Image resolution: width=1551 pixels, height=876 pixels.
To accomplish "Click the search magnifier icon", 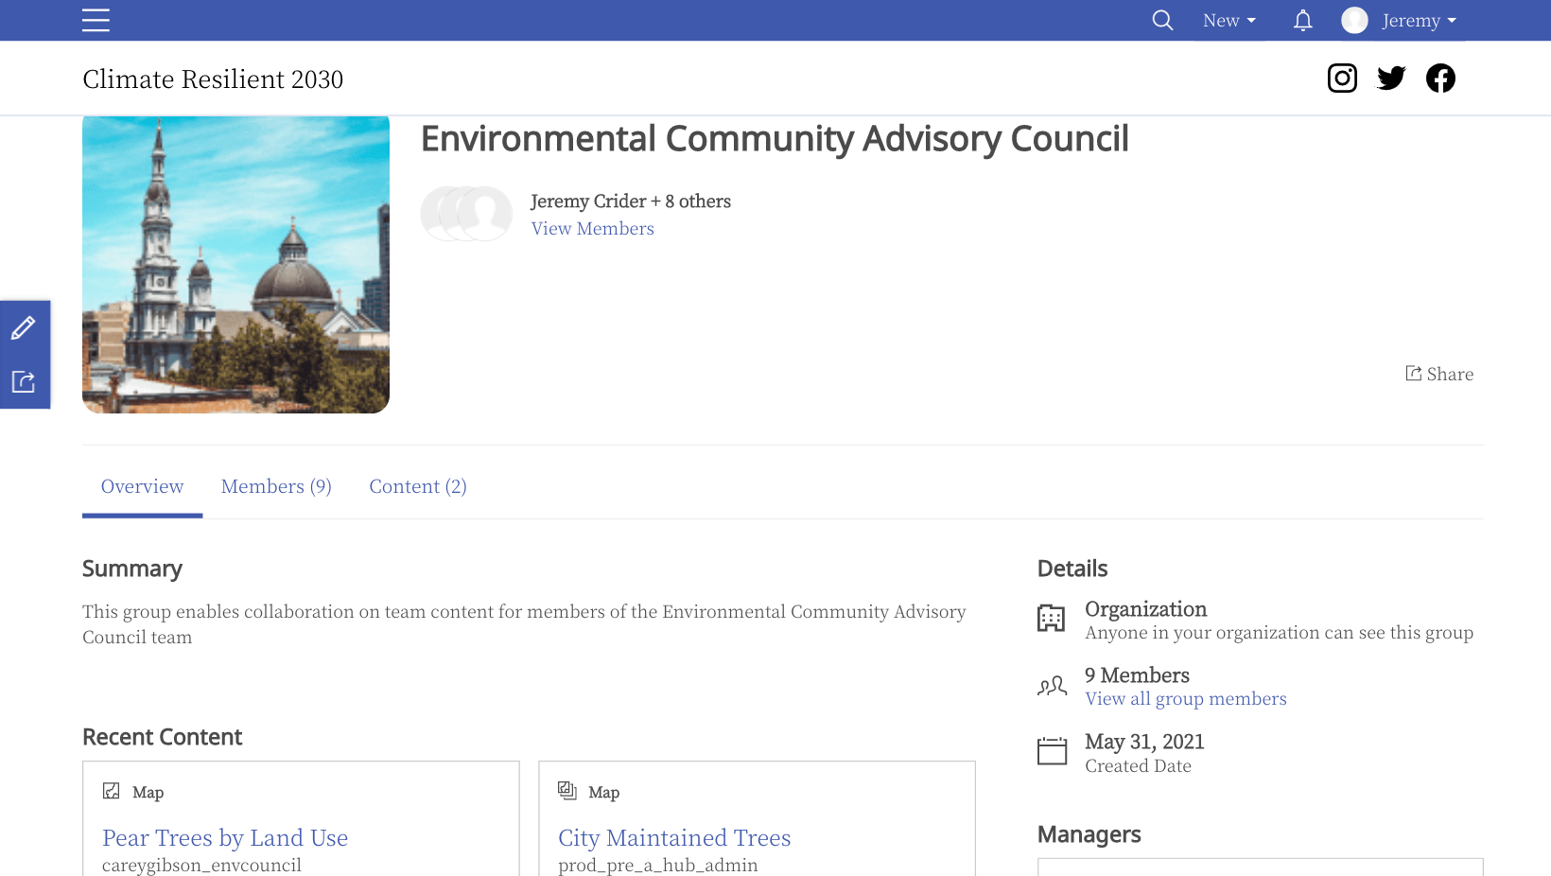I will (x=1162, y=20).
